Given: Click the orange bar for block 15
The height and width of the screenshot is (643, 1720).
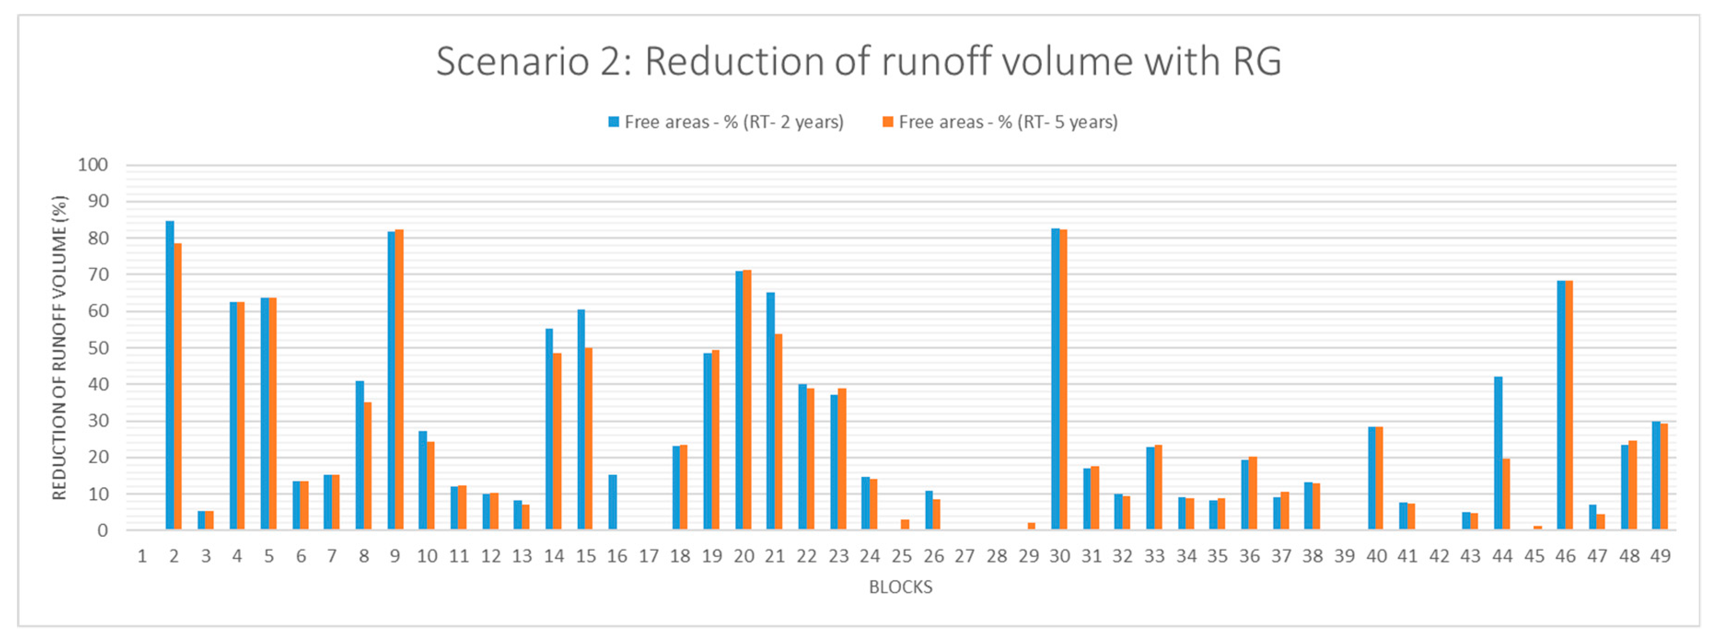Looking at the screenshot, I should click(x=589, y=439).
